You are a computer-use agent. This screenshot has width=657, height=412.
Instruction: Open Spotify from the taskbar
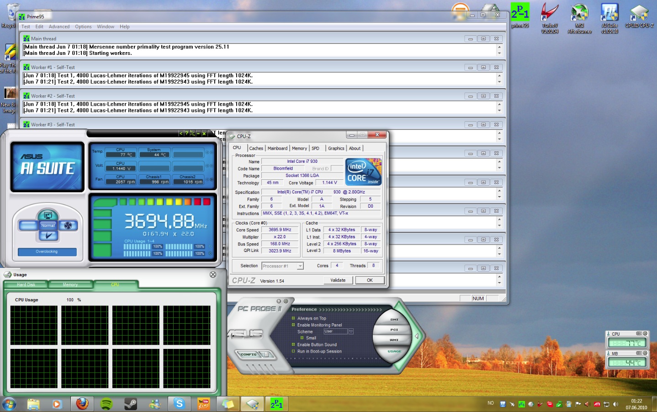[x=106, y=404]
